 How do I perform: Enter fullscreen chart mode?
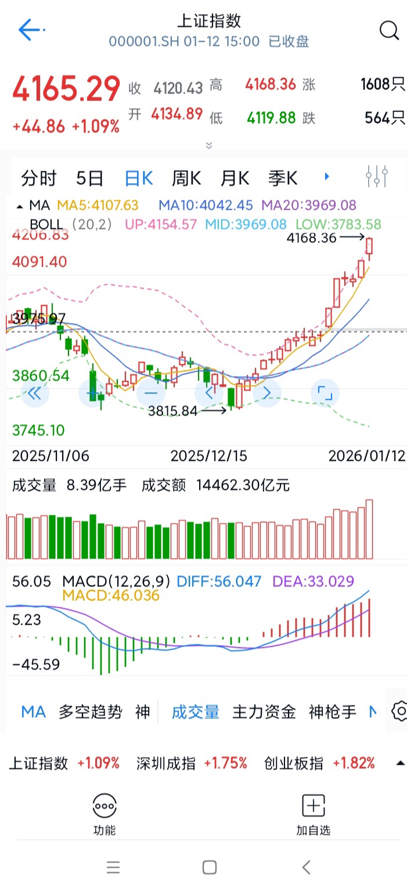(x=325, y=393)
